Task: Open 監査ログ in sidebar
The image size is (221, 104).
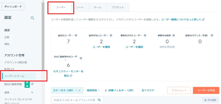Action: click(9, 69)
